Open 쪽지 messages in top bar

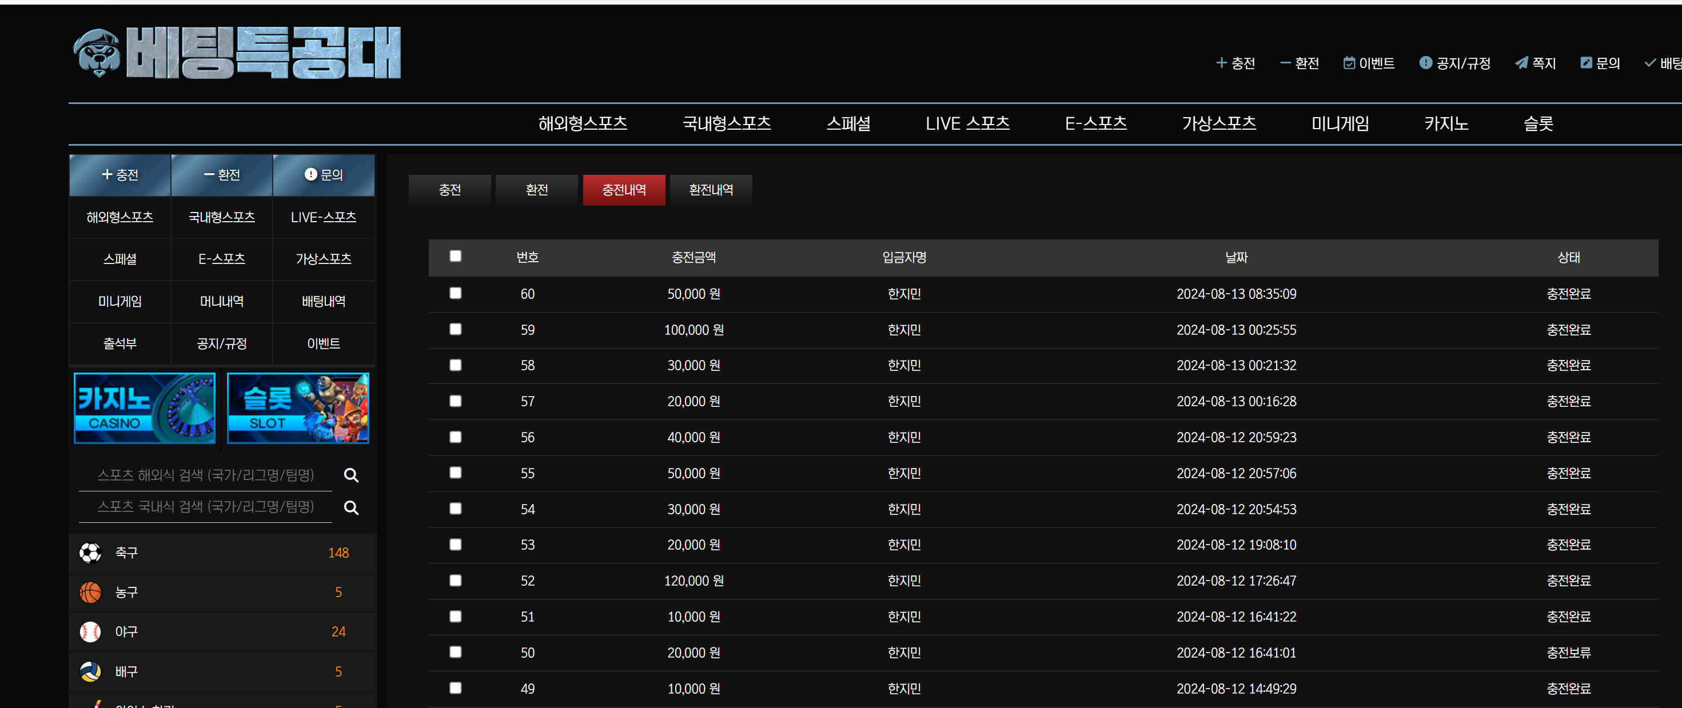tap(1536, 63)
